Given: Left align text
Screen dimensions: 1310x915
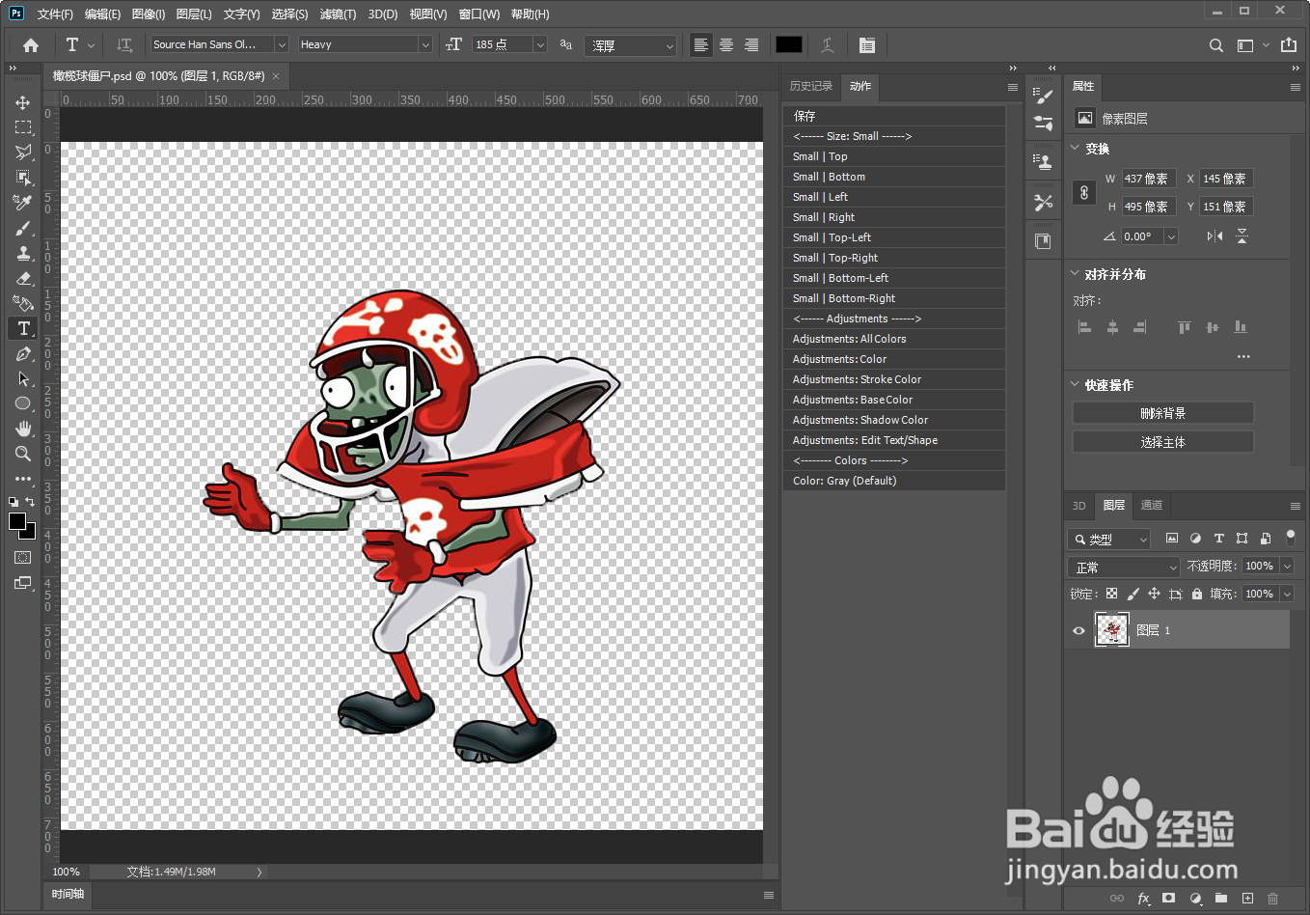Looking at the screenshot, I should 701,45.
